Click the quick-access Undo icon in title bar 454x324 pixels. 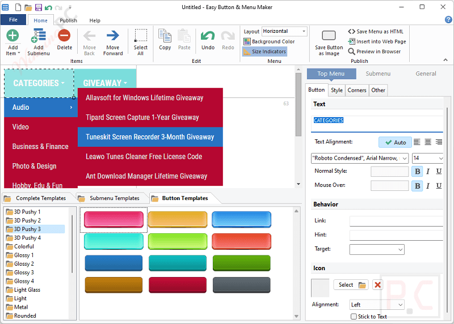coord(48,7)
